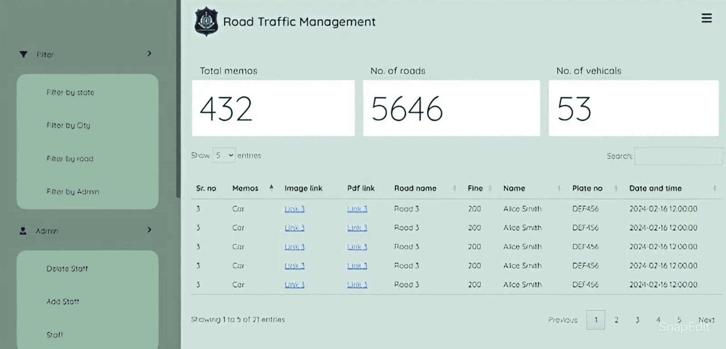Go to page 3
Screen dimensions: 726x349
tap(638, 320)
